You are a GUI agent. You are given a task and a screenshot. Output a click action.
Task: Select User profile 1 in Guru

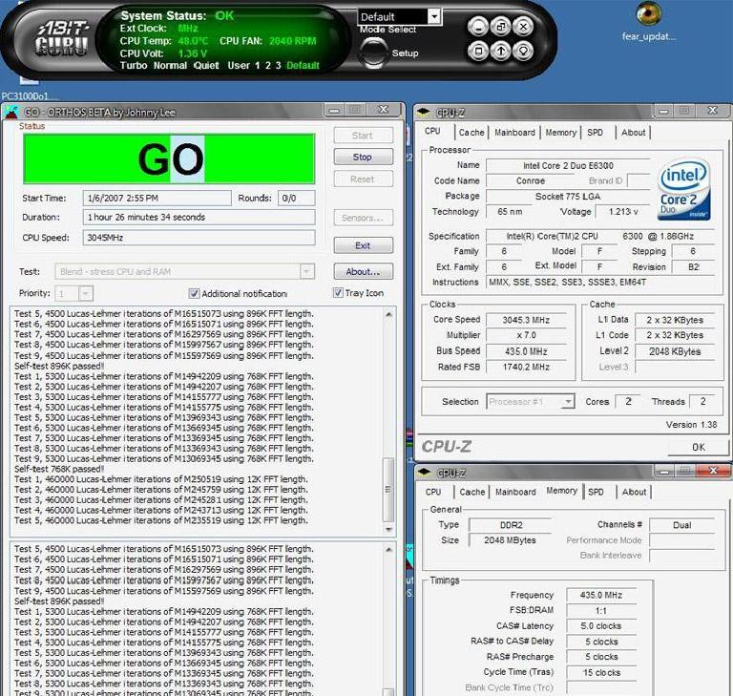pos(257,66)
